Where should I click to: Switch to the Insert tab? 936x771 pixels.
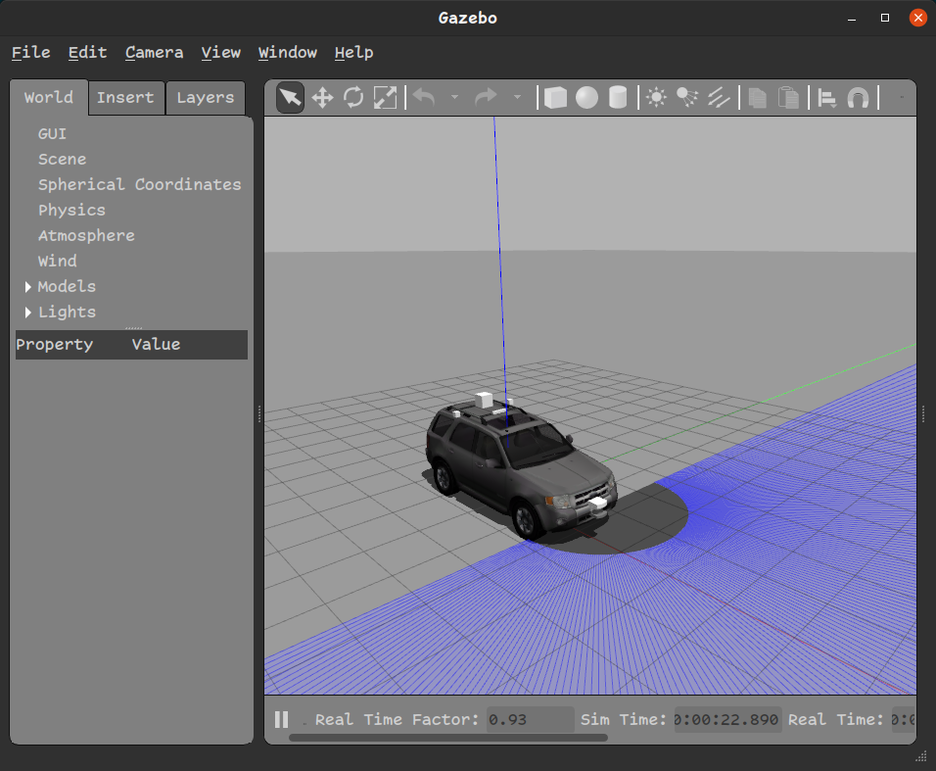[125, 98]
